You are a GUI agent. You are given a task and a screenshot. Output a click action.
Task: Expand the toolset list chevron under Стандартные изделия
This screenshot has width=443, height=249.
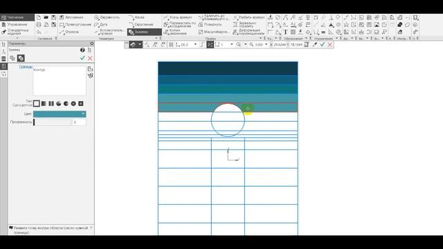(x=17, y=38)
